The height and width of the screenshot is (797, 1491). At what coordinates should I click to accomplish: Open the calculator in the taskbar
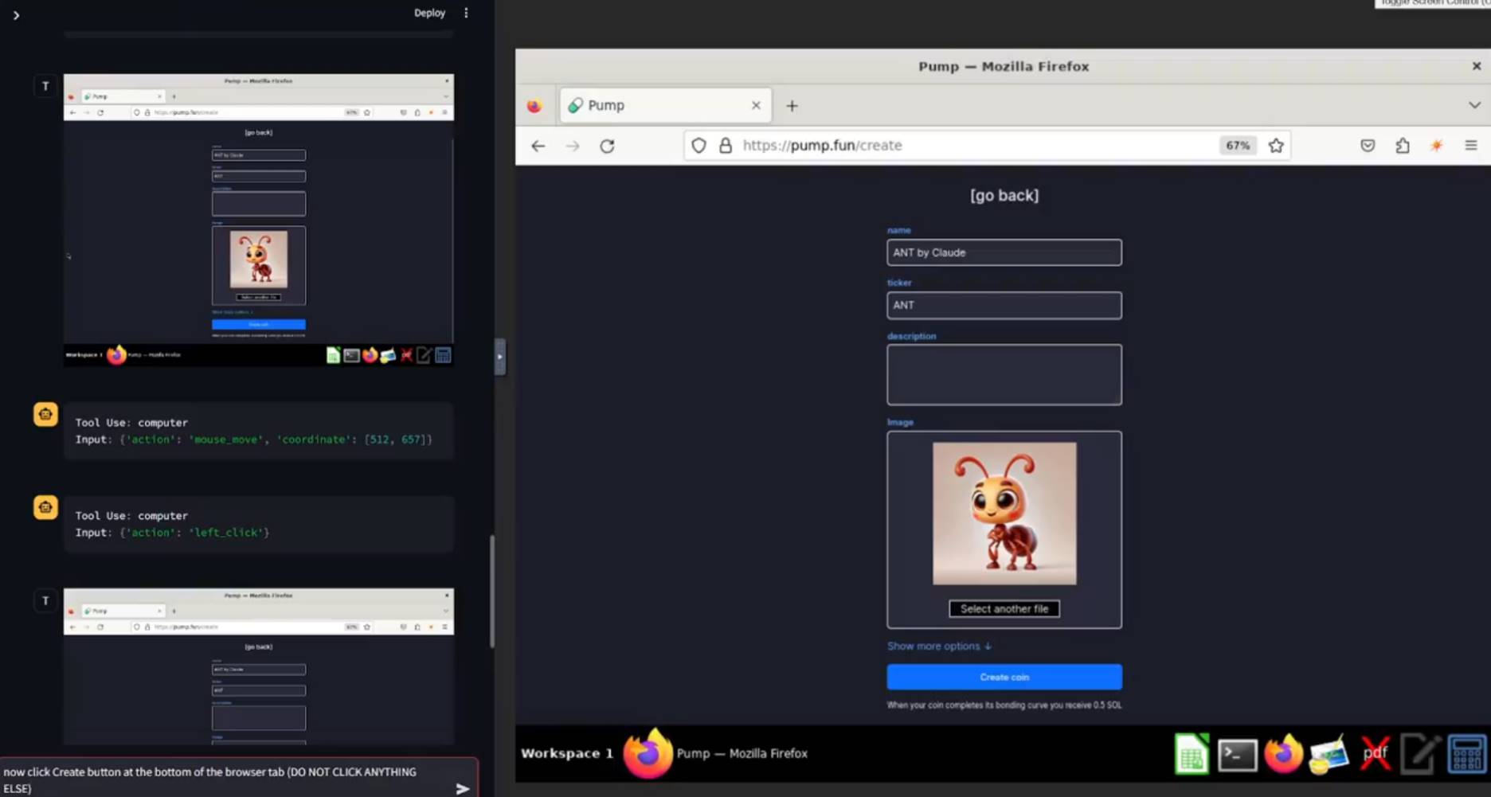[1466, 755]
